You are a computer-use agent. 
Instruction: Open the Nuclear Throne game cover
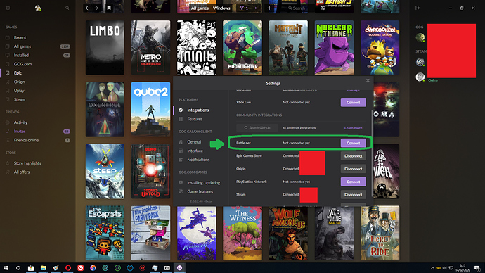pyautogui.click(x=334, y=48)
